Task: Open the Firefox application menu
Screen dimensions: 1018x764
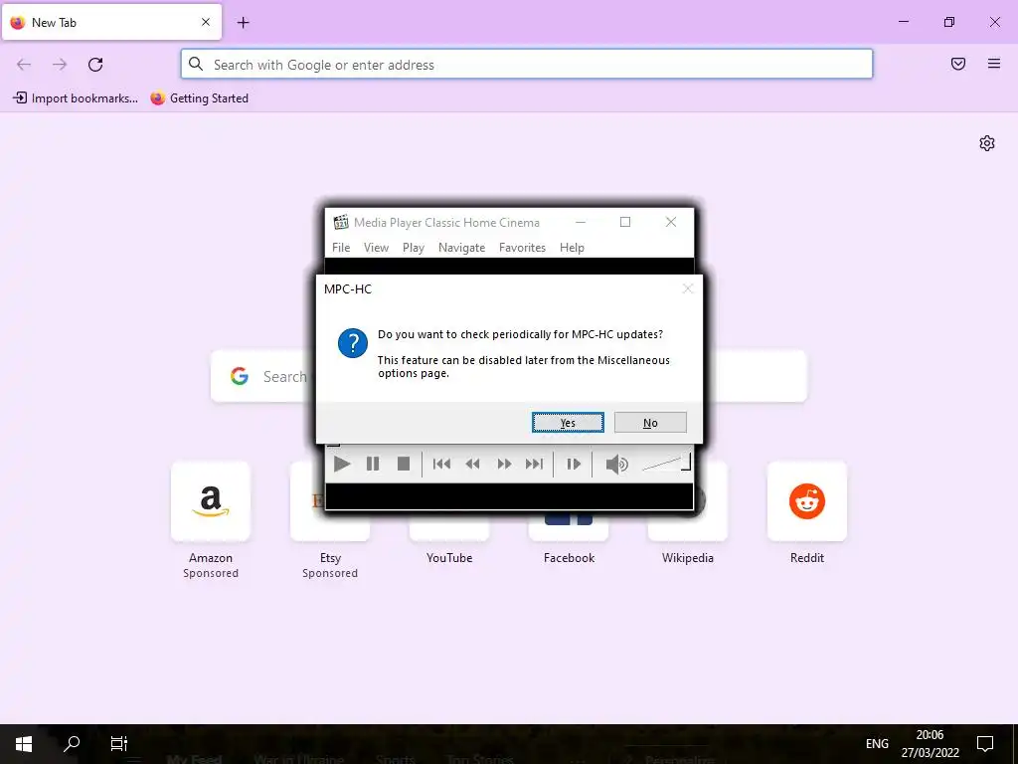Action: 994,64
